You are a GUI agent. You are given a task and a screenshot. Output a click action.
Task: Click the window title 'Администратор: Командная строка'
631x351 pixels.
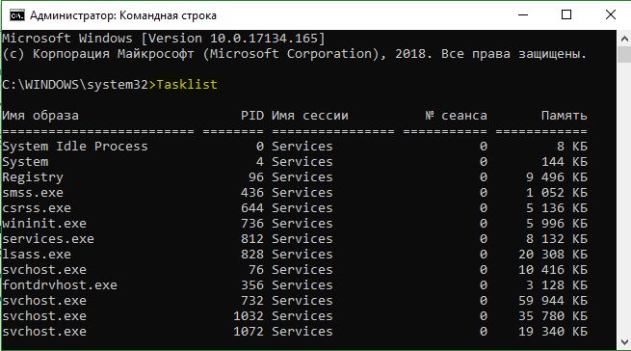(x=123, y=15)
